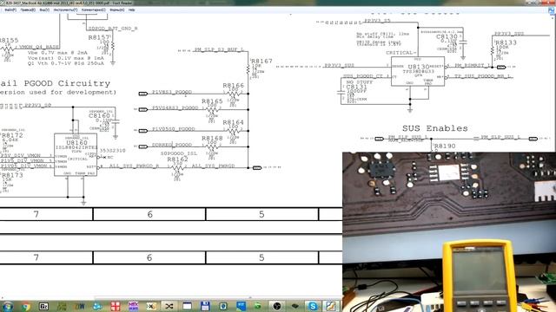Launch Google Chrome from the taskbar
This screenshot has width=556, height=312.
tap(26, 306)
